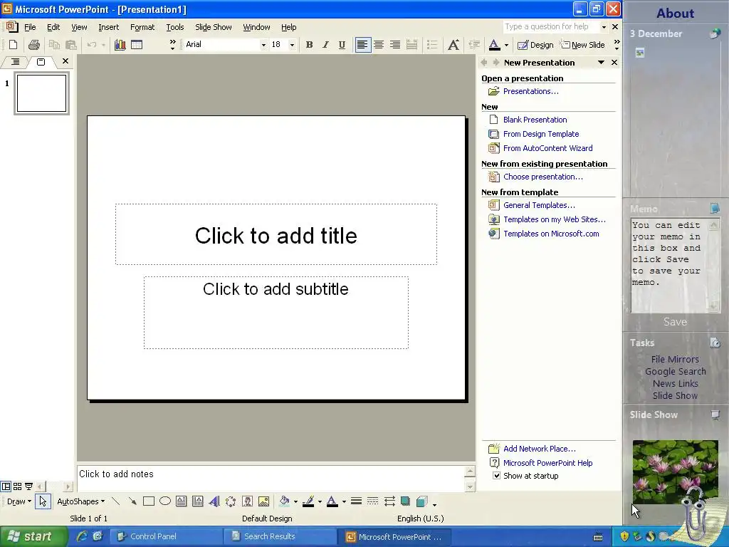Screen dimensions: 729x547
Task: Open the Font name dropdown
Action: 263,45
